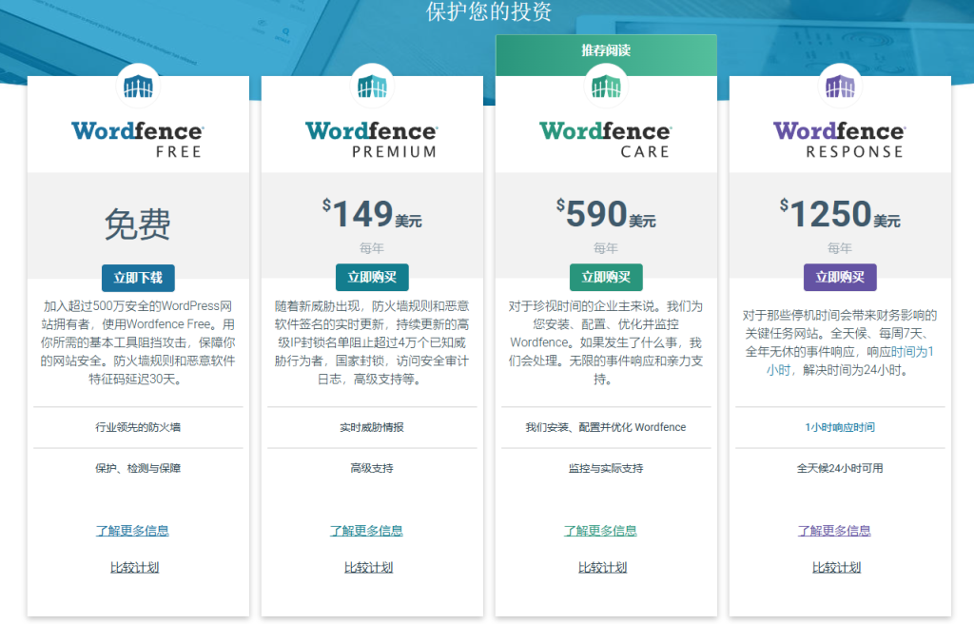This screenshot has height=624, width=974.
Task: Click the Wordfence Care shield icon
Action: point(606,85)
